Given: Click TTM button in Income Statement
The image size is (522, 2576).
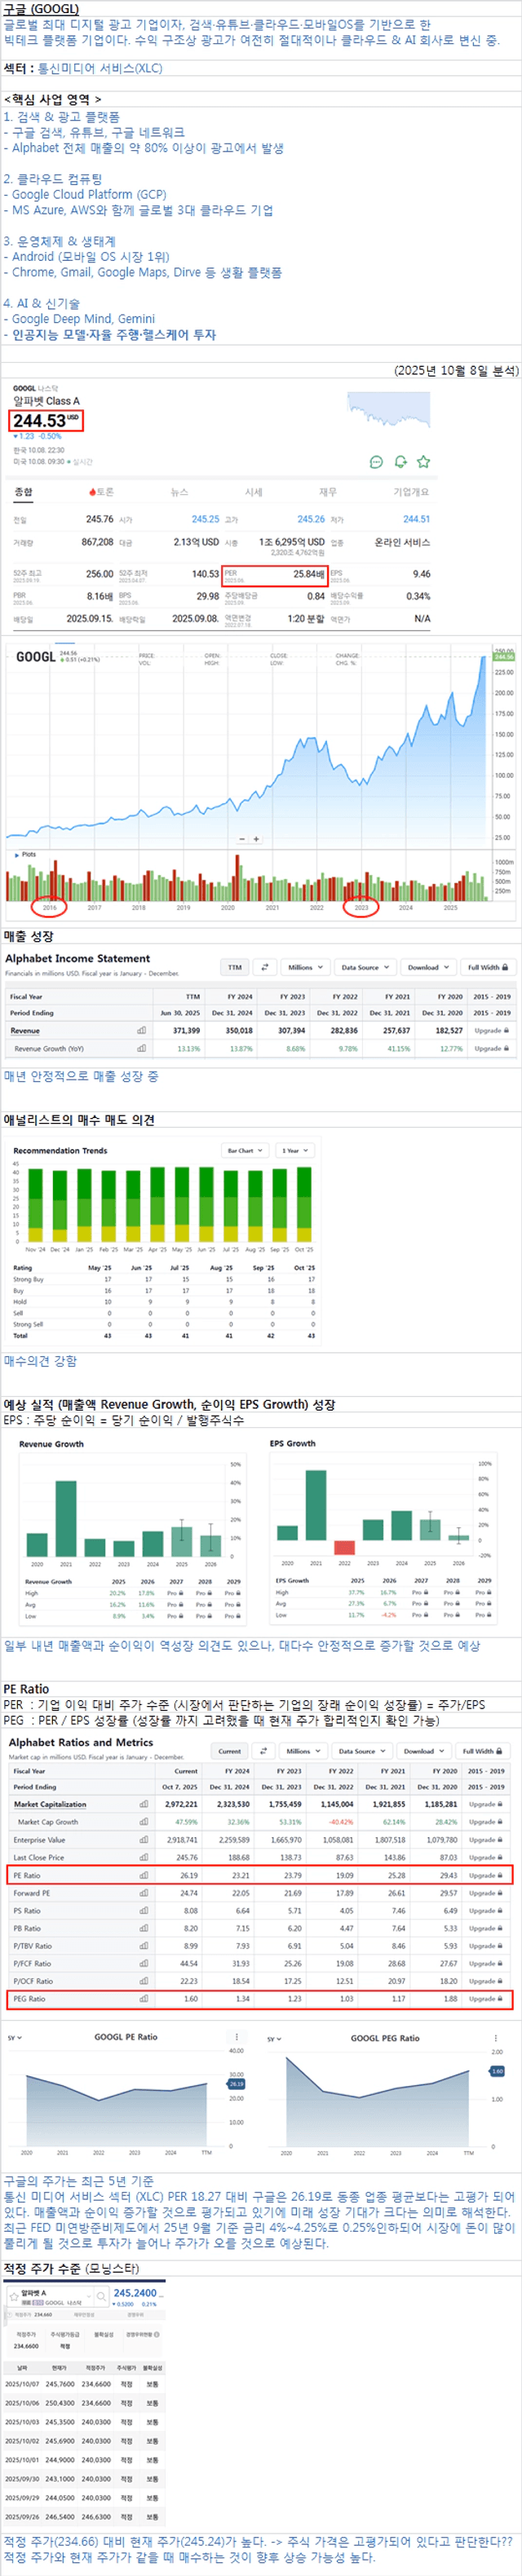Looking at the screenshot, I should coord(235,967).
